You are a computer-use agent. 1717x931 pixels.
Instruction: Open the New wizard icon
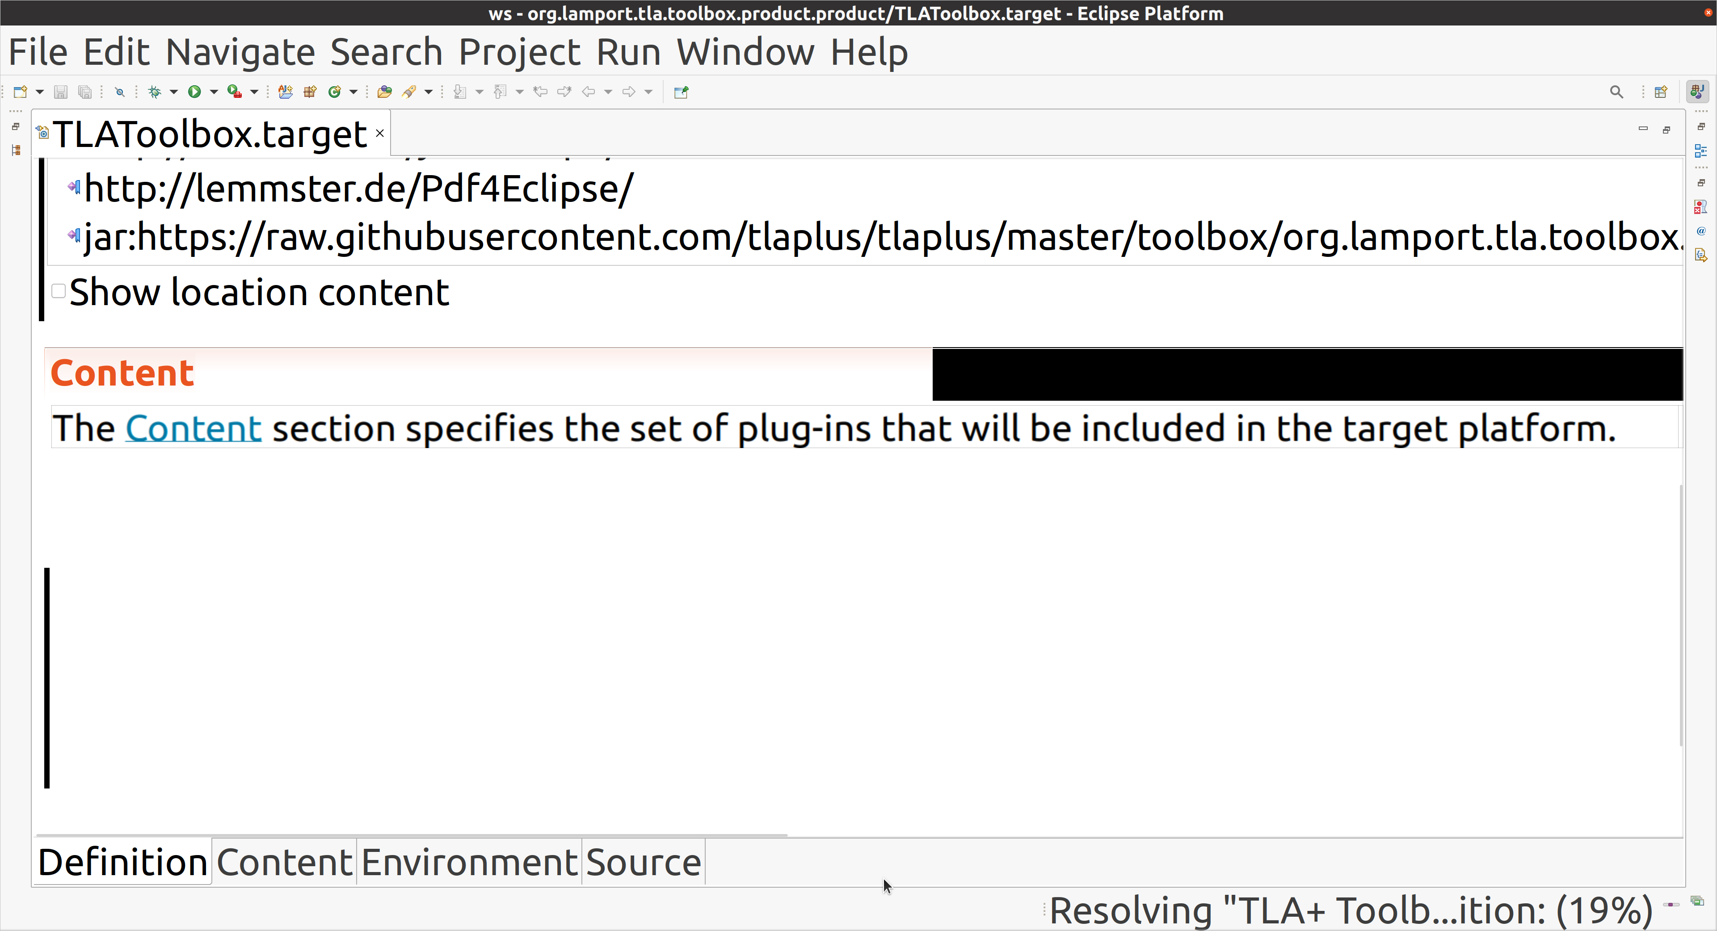click(21, 92)
